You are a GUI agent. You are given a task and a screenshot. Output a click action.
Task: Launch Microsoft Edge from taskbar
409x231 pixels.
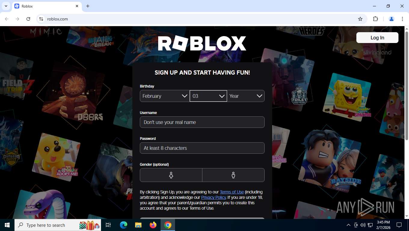point(124,225)
